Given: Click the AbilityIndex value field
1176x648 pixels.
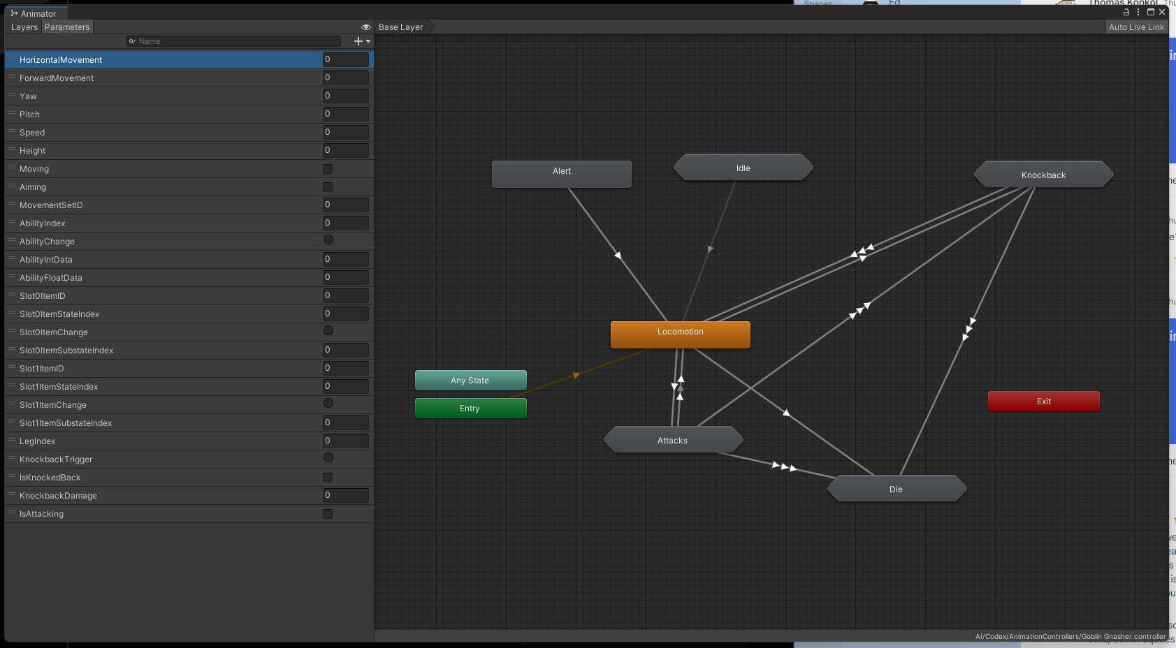Looking at the screenshot, I should coord(346,223).
